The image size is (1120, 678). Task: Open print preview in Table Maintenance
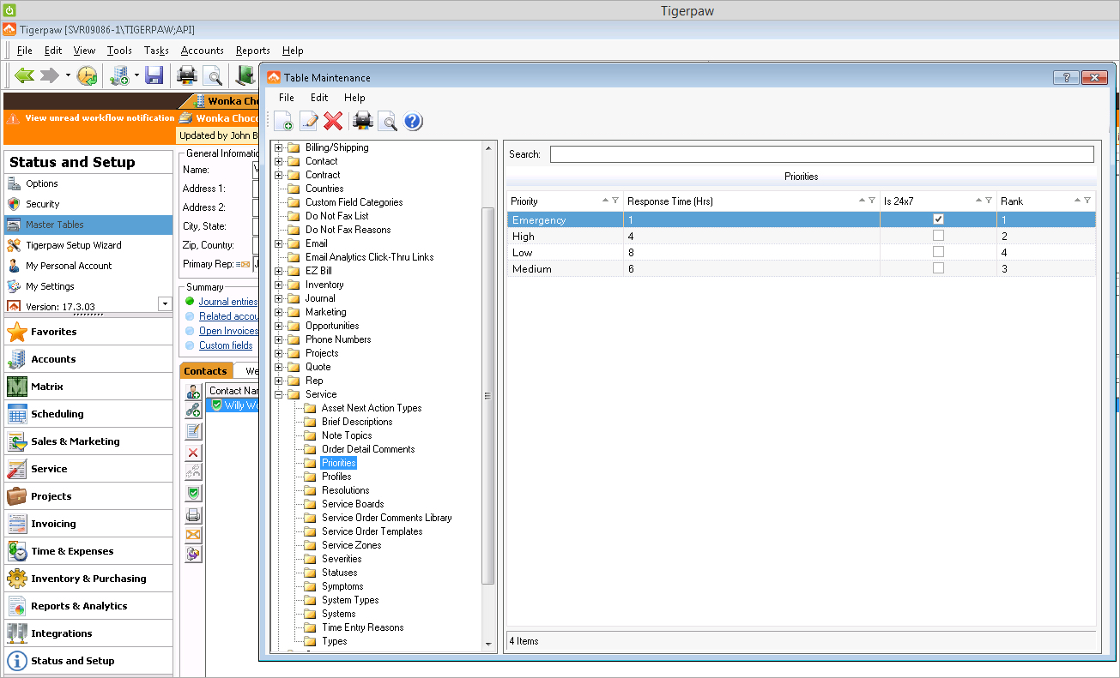tap(387, 121)
